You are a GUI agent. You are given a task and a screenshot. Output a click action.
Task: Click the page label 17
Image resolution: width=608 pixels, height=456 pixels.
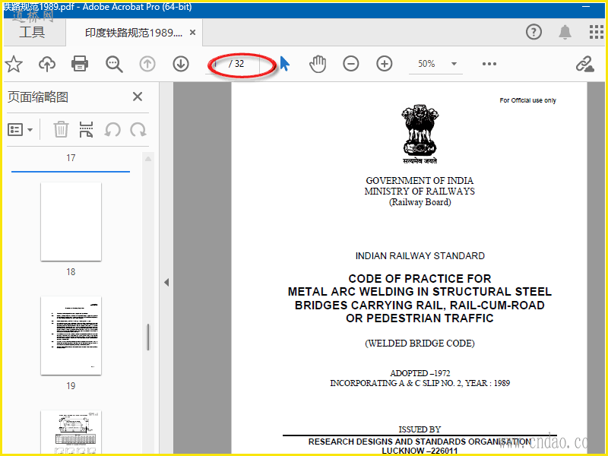click(71, 158)
